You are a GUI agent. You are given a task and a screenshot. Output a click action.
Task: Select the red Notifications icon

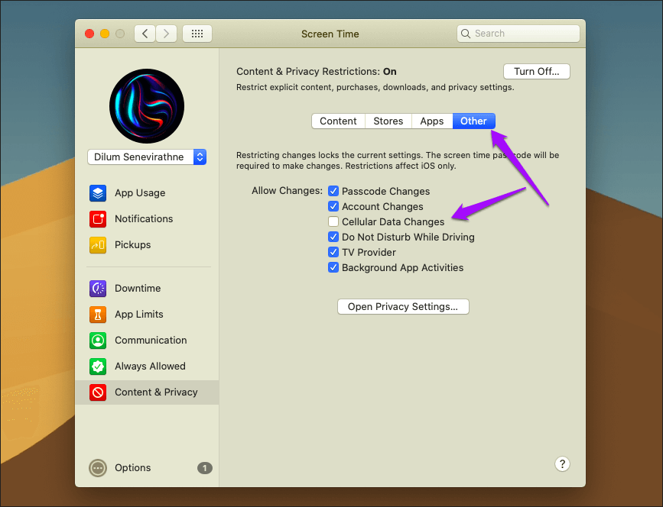point(98,218)
